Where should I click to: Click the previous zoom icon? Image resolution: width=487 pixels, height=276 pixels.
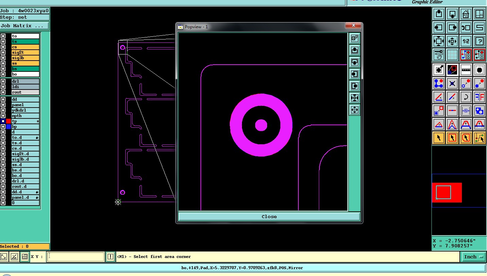point(466,28)
